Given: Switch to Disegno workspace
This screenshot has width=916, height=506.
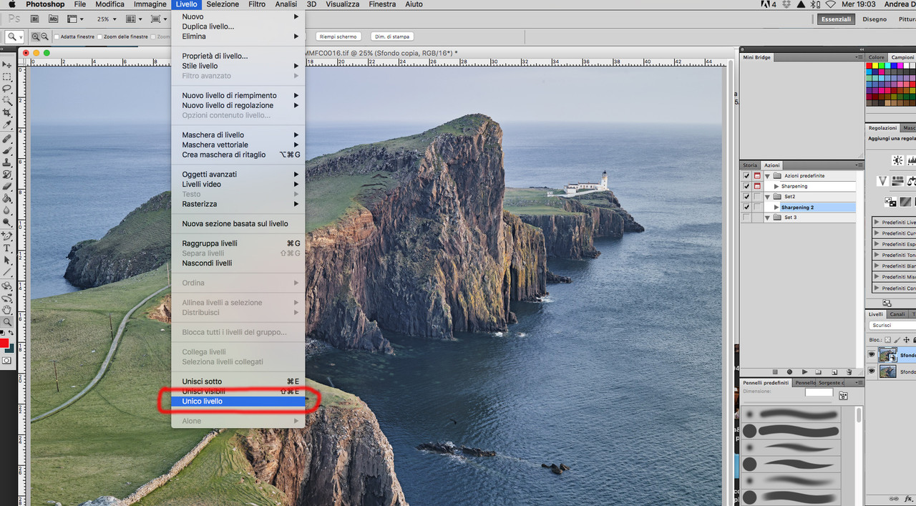Looking at the screenshot, I should [x=874, y=19].
